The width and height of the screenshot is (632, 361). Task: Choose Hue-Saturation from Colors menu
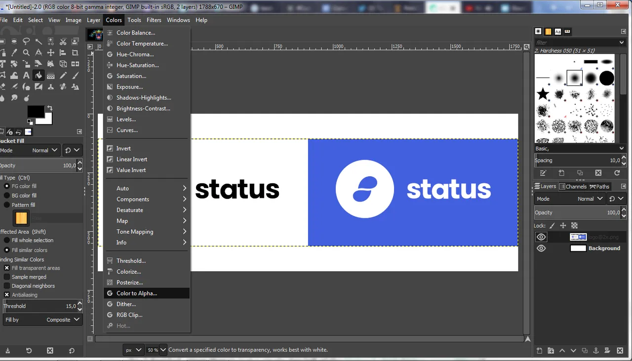[x=147, y=65]
